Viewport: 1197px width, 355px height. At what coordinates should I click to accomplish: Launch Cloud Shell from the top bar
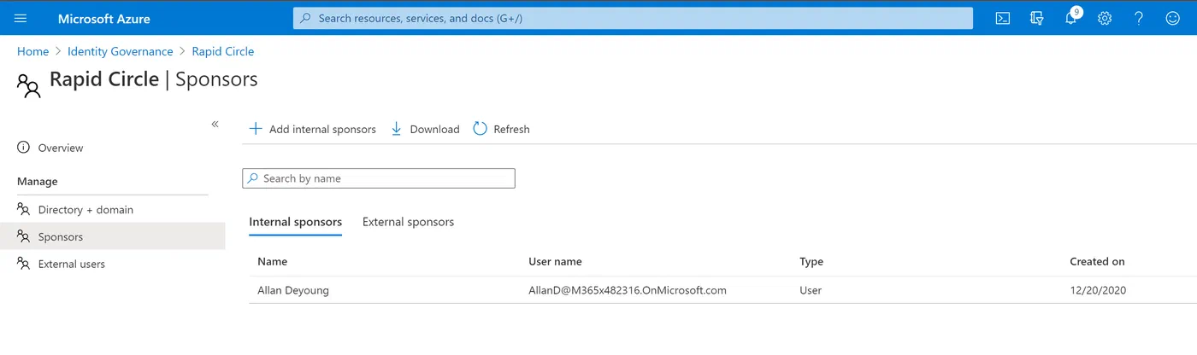(1003, 18)
